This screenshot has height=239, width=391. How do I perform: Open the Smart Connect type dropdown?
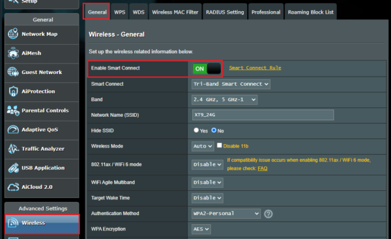(x=231, y=84)
